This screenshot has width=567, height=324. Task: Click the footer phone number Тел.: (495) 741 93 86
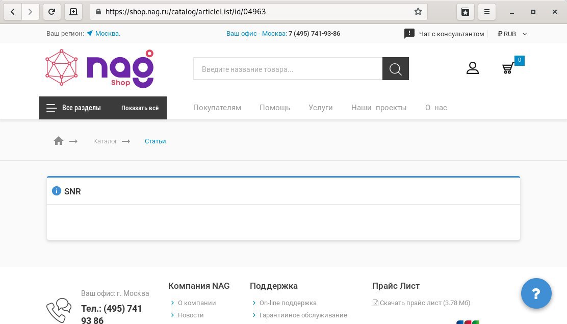111,314
